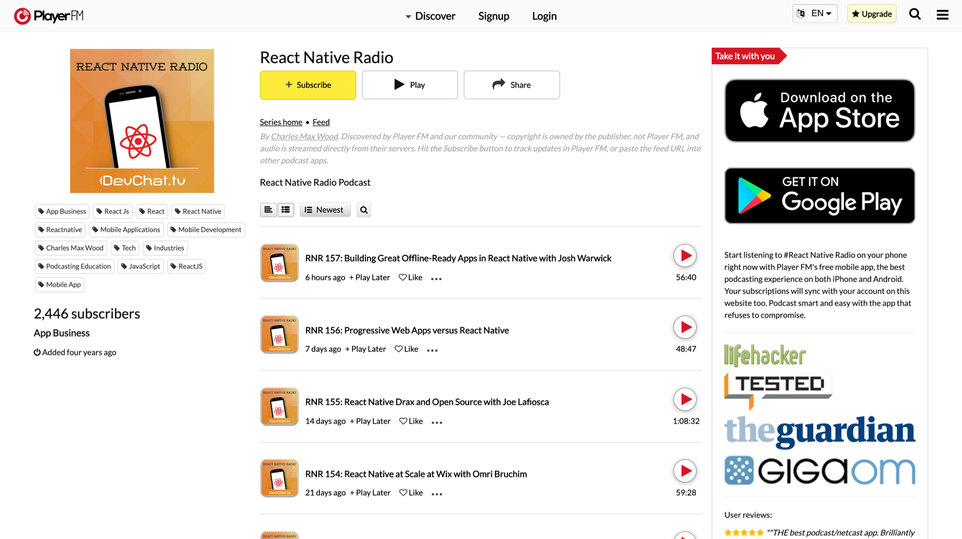The width and height of the screenshot is (962, 539).
Task: Add RNR 157 to Play Later
Action: point(369,277)
